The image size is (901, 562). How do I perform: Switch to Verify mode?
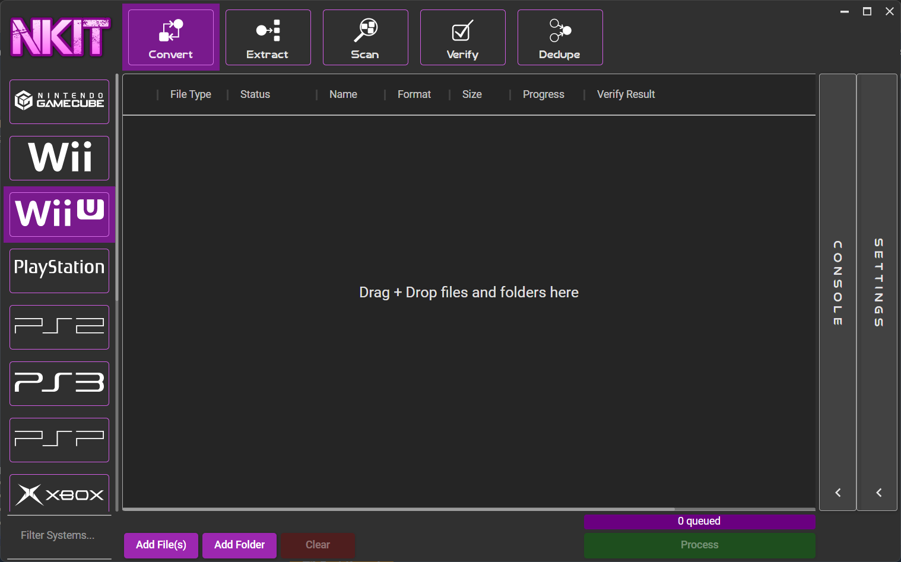(463, 37)
